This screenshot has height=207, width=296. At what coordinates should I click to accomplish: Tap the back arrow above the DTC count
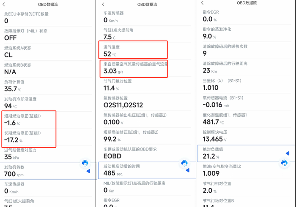[4, 5]
